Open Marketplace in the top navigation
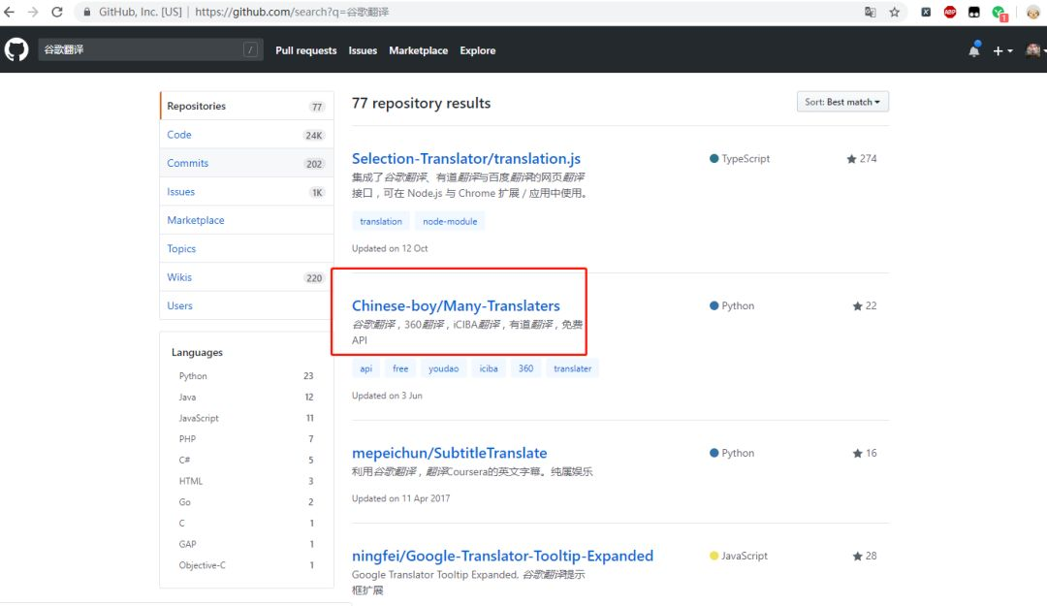Viewport: 1047px width, 606px height. pyautogui.click(x=418, y=50)
